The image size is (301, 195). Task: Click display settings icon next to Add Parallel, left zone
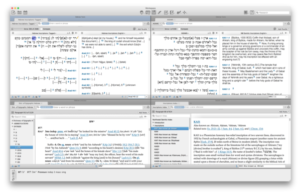[x=134, y=29]
